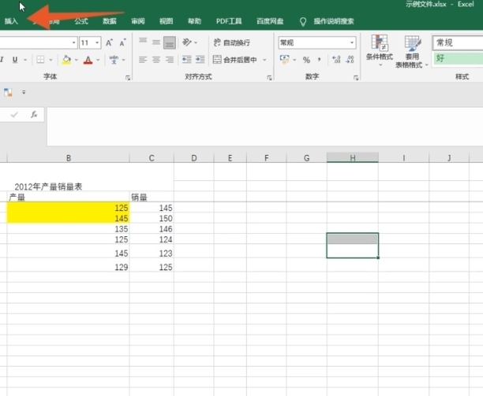Expand the number format dropdown (常规)
The image size is (483, 396).
point(352,43)
